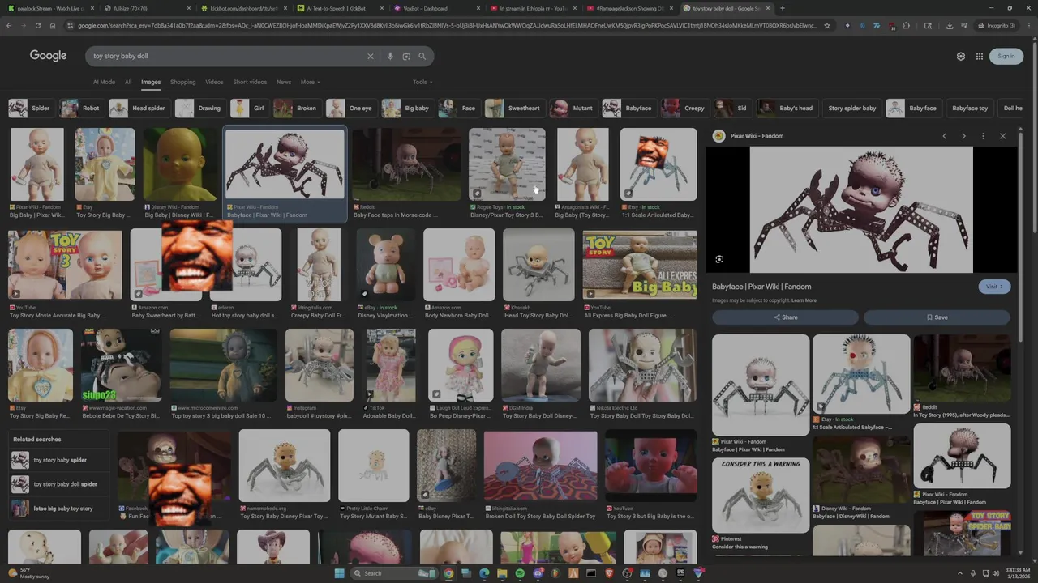This screenshot has width=1038, height=583.
Task: Open related search toy story baby spider
Action: point(60,460)
